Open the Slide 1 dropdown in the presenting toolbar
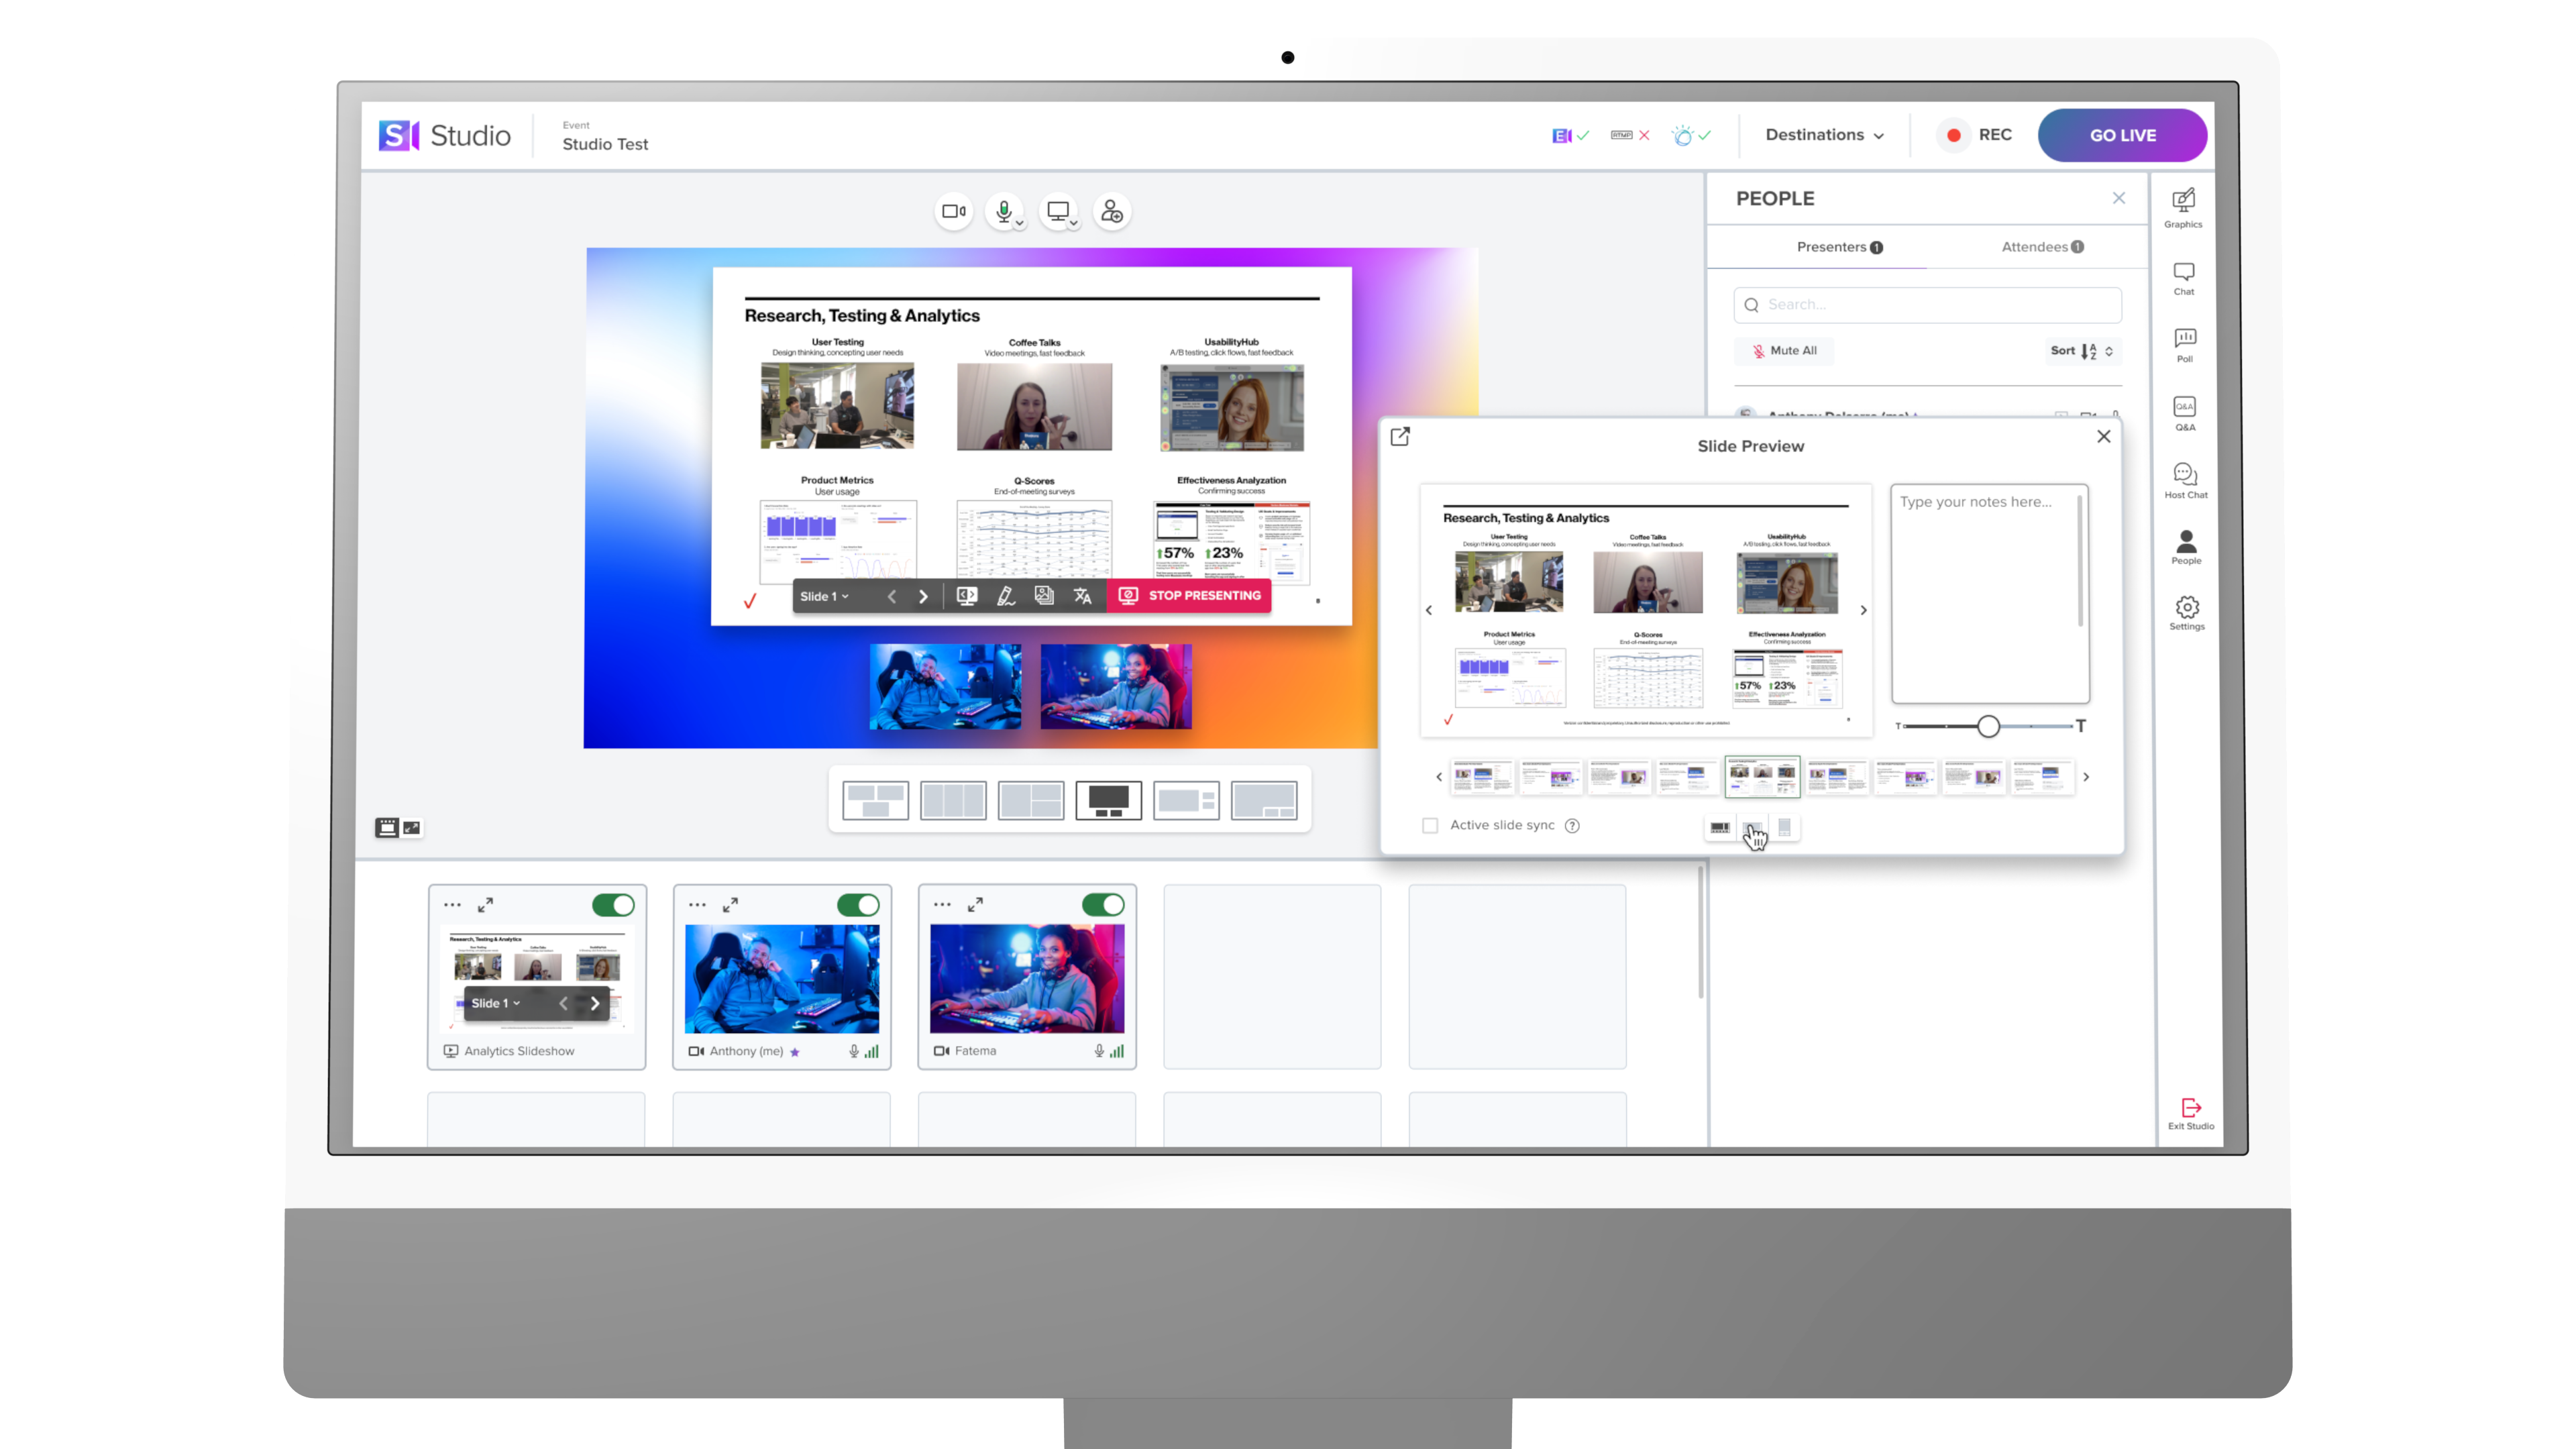 coord(824,595)
